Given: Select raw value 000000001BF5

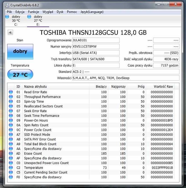Looking at the screenshot, I should coord(162,120).
